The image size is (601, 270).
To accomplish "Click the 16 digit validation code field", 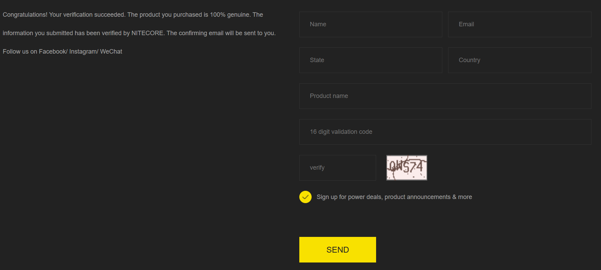I will coord(445,132).
